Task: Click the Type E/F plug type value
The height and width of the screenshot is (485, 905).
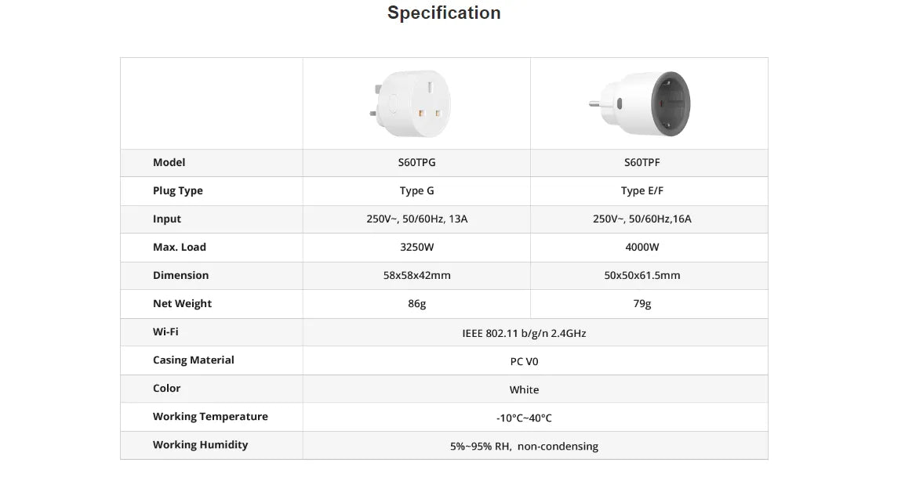Action: (642, 191)
